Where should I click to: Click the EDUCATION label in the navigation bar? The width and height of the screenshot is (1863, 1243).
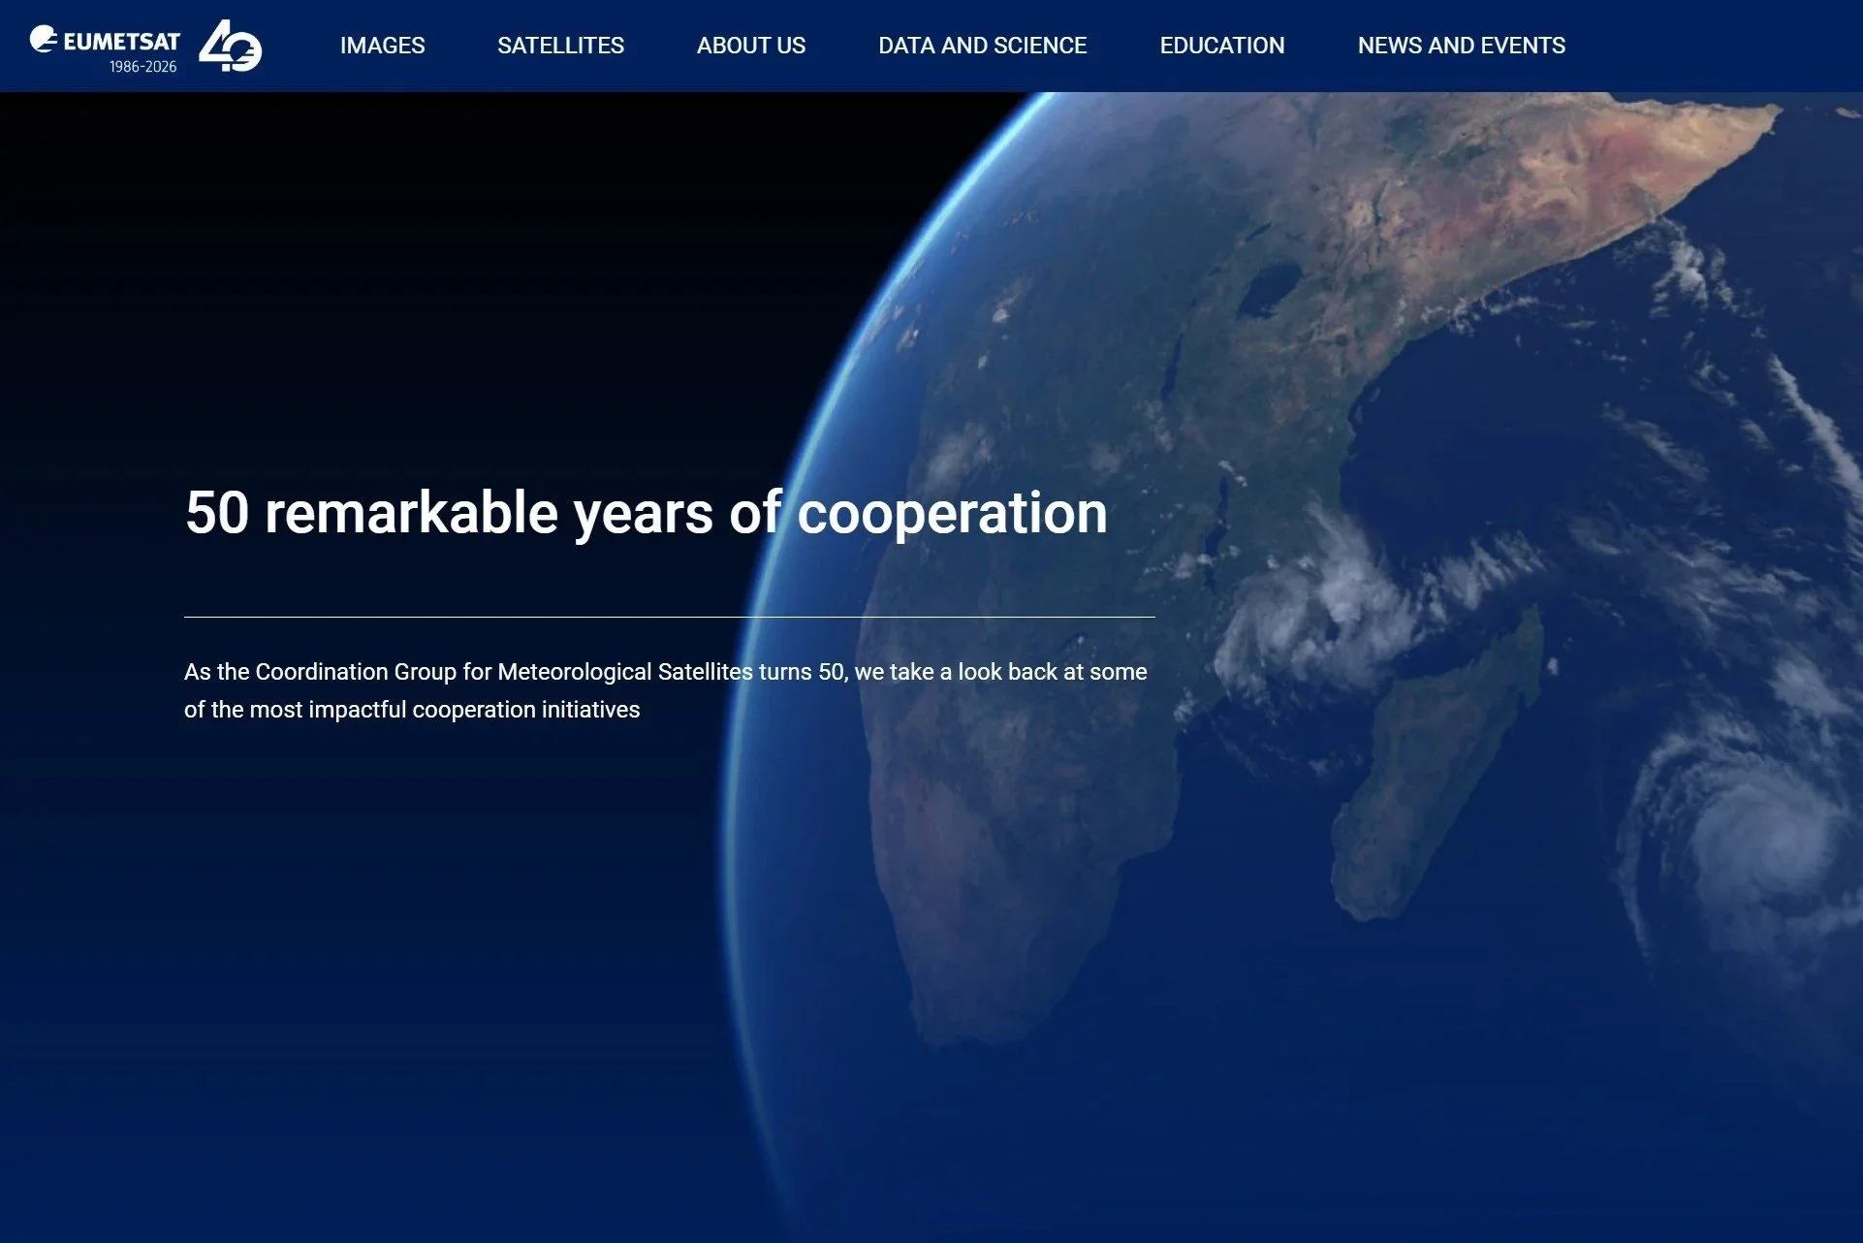[x=1221, y=46]
